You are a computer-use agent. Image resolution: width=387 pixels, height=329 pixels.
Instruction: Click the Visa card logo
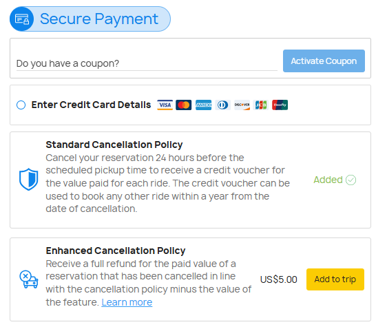coord(165,105)
